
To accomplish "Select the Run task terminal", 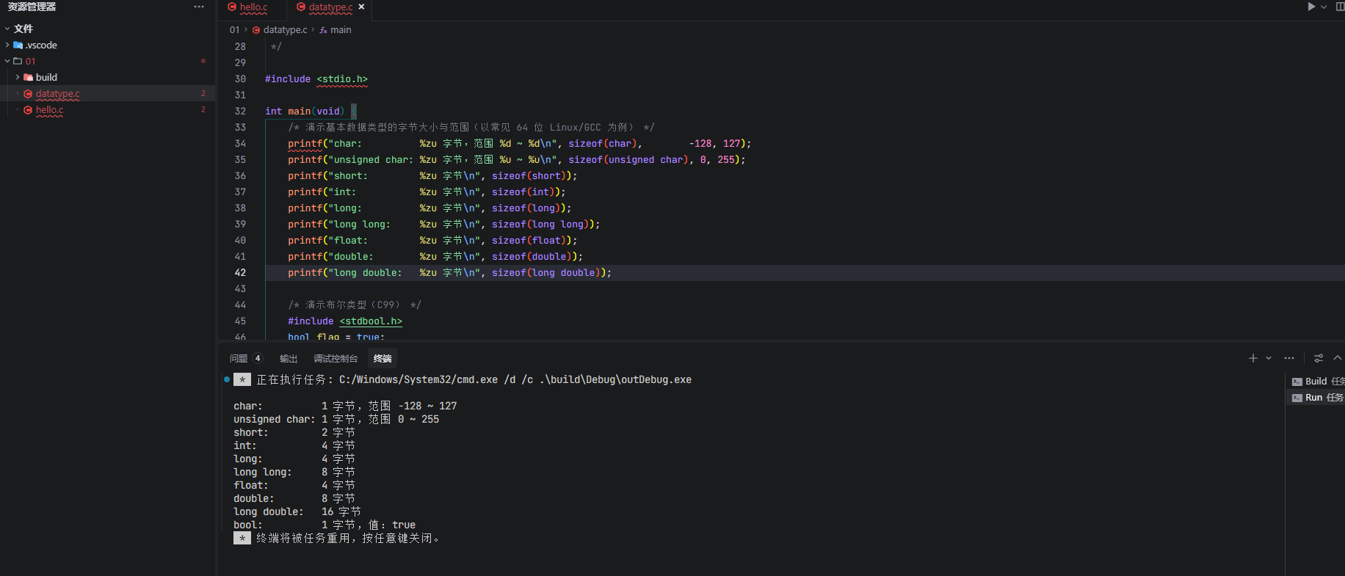I will [x=1317, y=398].
